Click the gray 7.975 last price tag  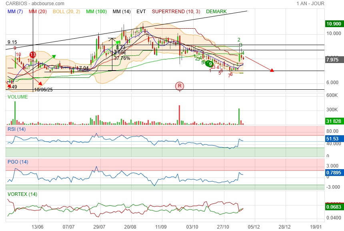coord(332,60)
